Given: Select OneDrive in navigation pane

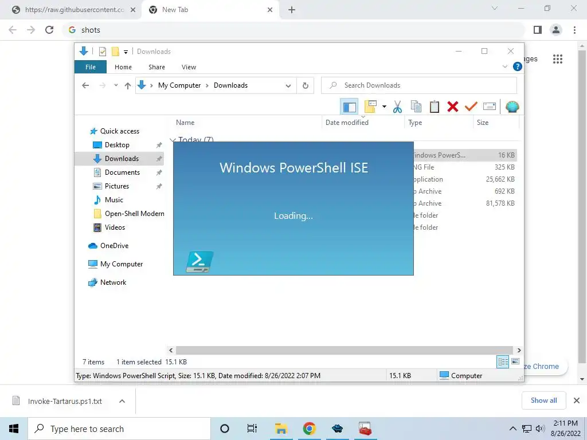Looking at the screenshot, I should click(x=114, y=246).
